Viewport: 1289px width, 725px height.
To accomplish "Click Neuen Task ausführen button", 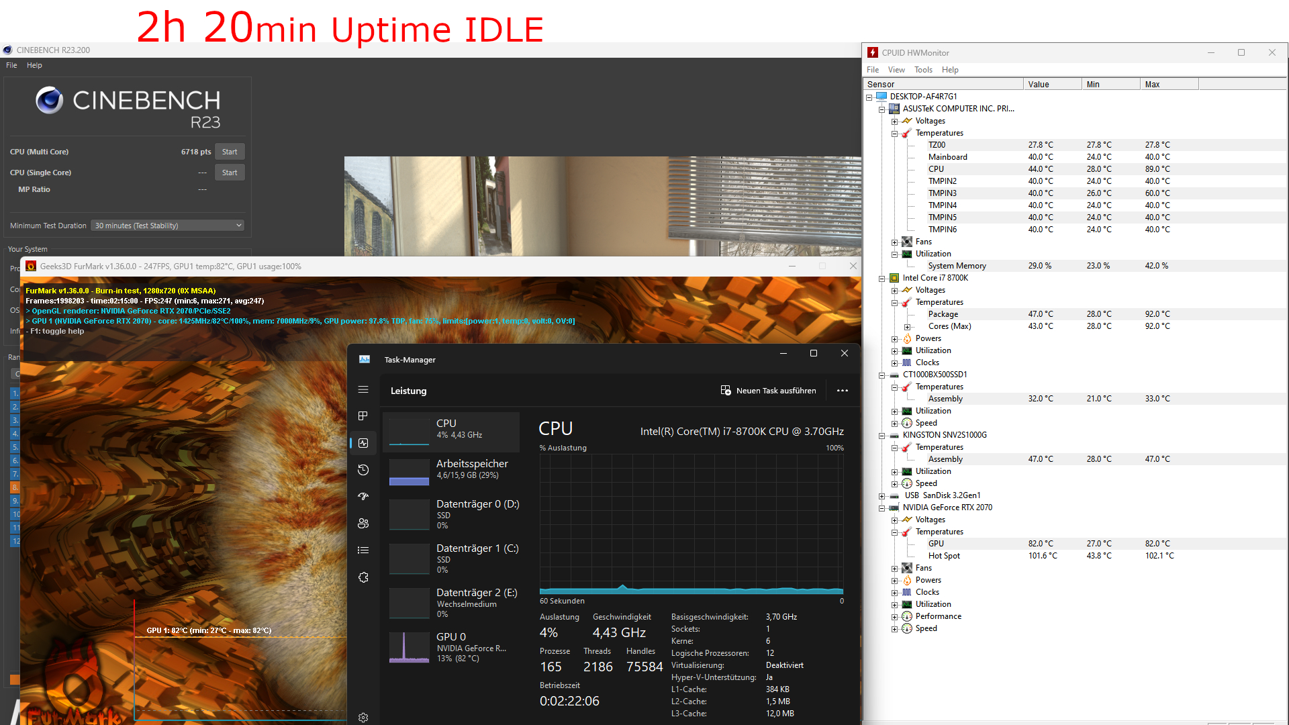I will pyautogui.click(x=768, y=391).
